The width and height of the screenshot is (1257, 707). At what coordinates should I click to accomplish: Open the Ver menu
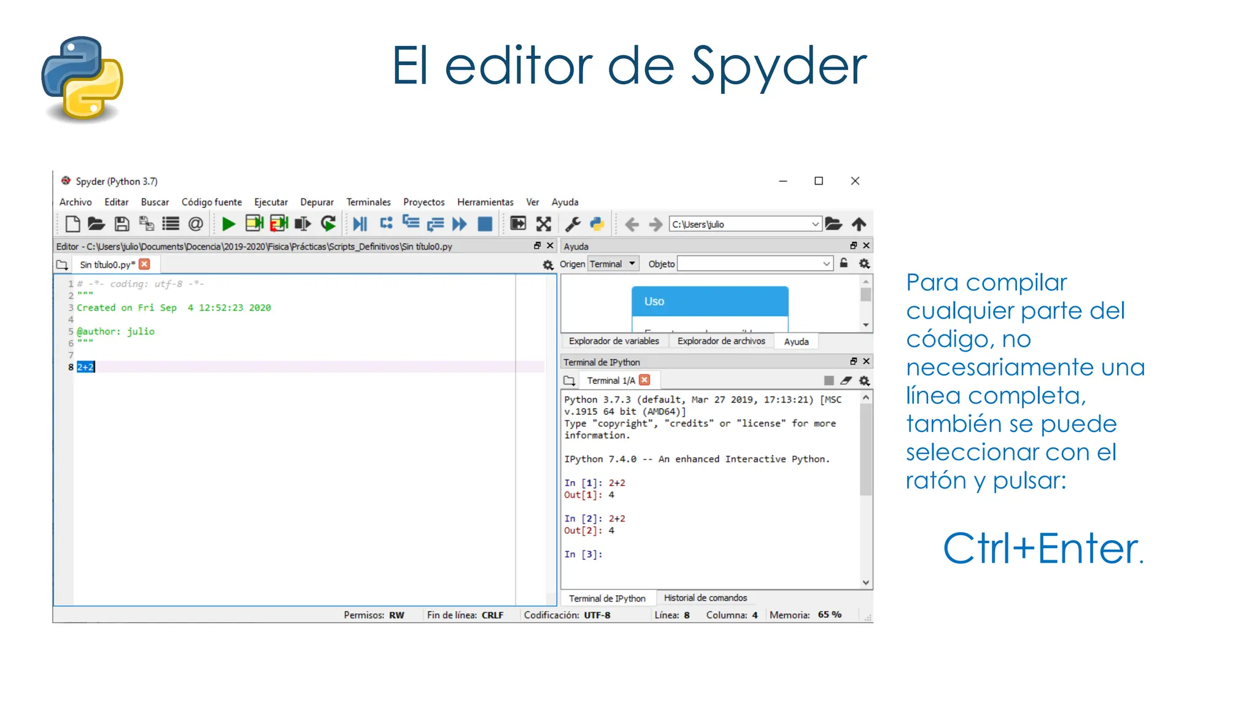point(533,202)
